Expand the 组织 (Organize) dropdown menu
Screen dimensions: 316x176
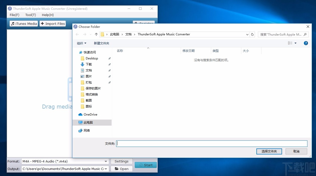(x=81, y=43)
